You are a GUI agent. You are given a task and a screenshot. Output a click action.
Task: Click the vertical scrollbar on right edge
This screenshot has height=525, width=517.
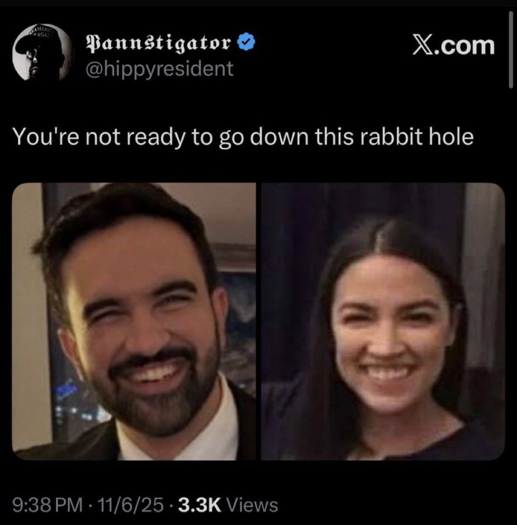click(511, 50)
